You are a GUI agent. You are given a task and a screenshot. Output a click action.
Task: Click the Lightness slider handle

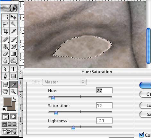(x=73, y=128)
